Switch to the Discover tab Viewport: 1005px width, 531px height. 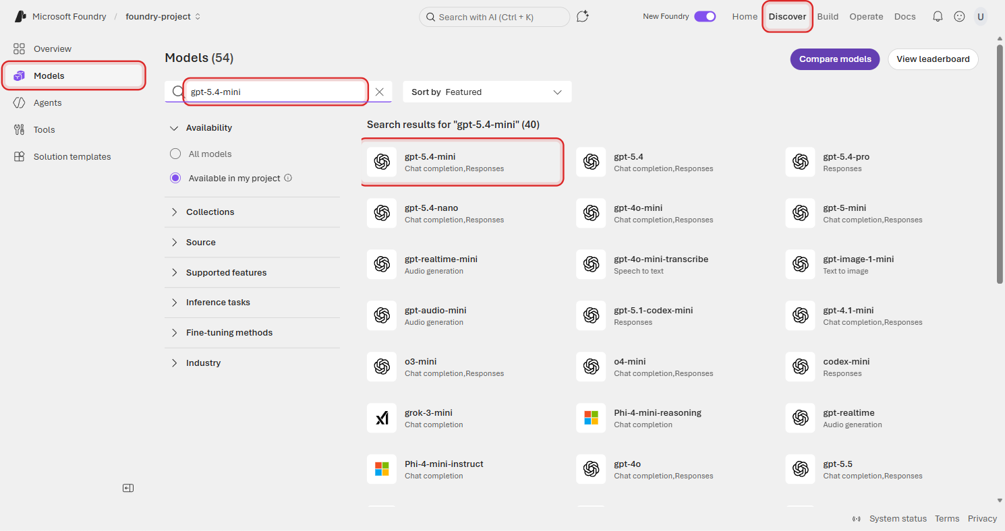pyautogui.click(x=787, y=16)
